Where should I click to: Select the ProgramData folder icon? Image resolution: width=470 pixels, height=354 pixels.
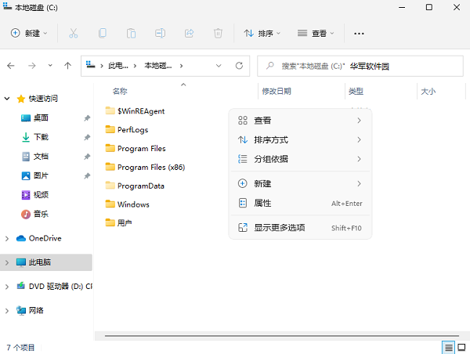(x=110, y=186)
